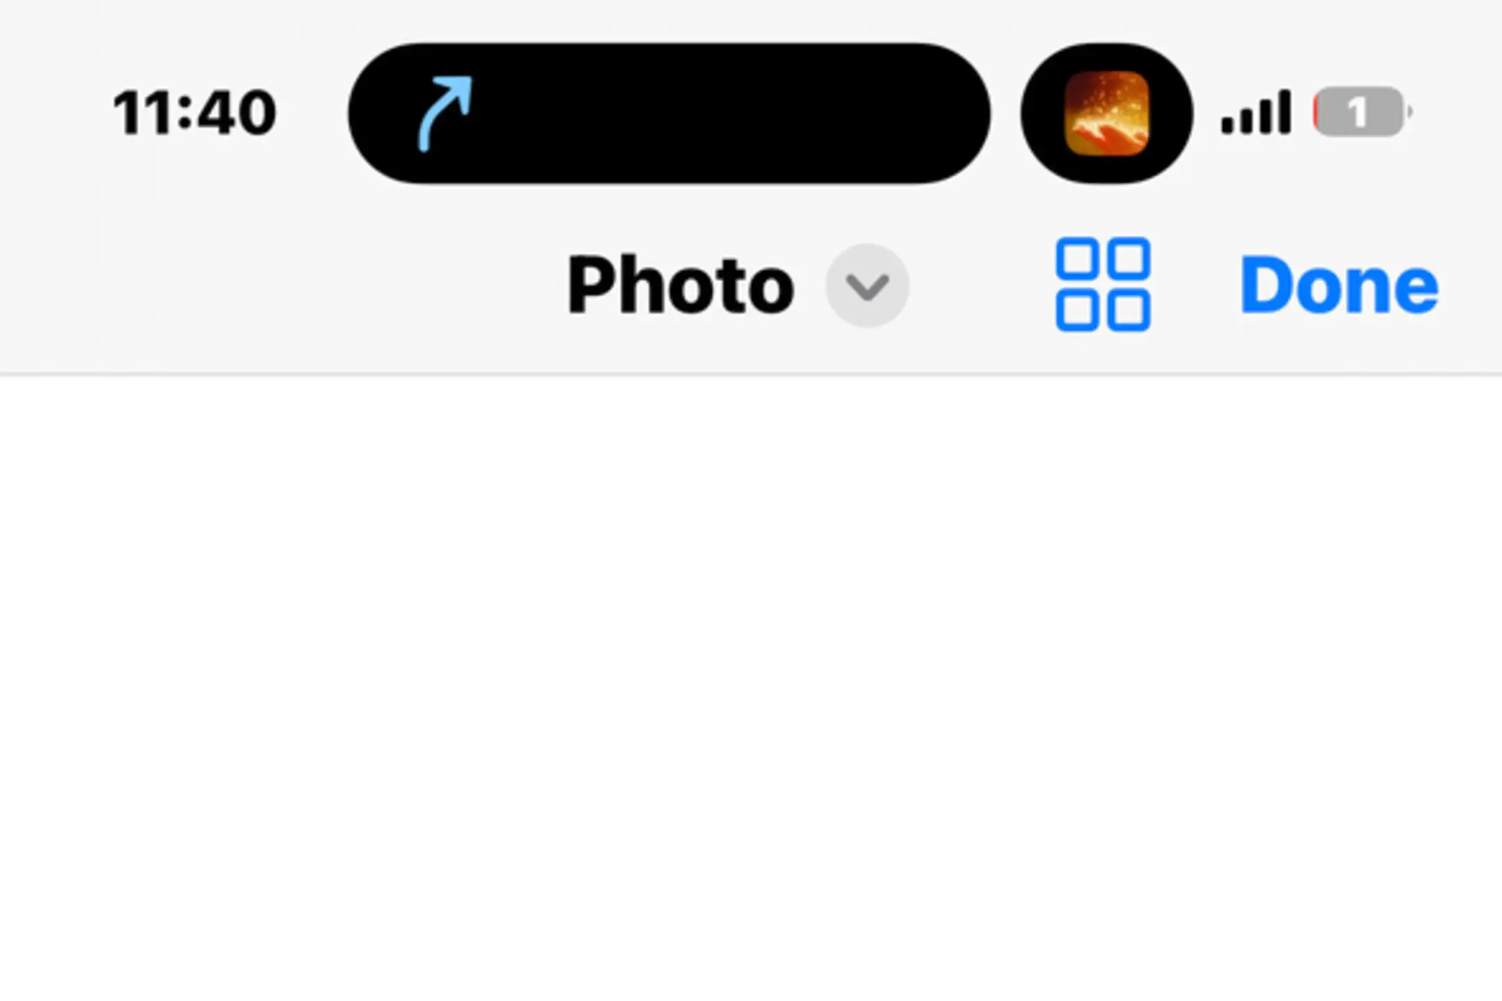Tap the low battery indicator showing 1
1502x1001 pixels.
click(1362, 112)
